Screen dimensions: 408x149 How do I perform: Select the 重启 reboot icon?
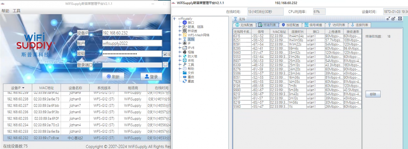pyautogui.click(x=185, y=77)
